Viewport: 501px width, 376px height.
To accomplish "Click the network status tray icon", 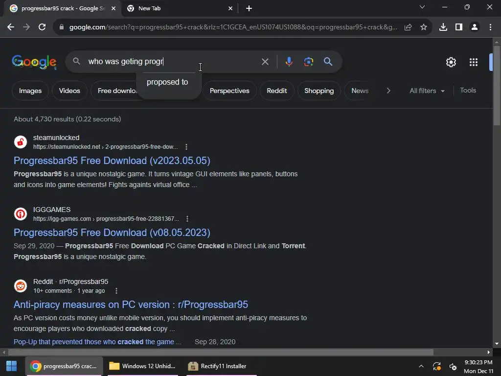I will (453, 366).
